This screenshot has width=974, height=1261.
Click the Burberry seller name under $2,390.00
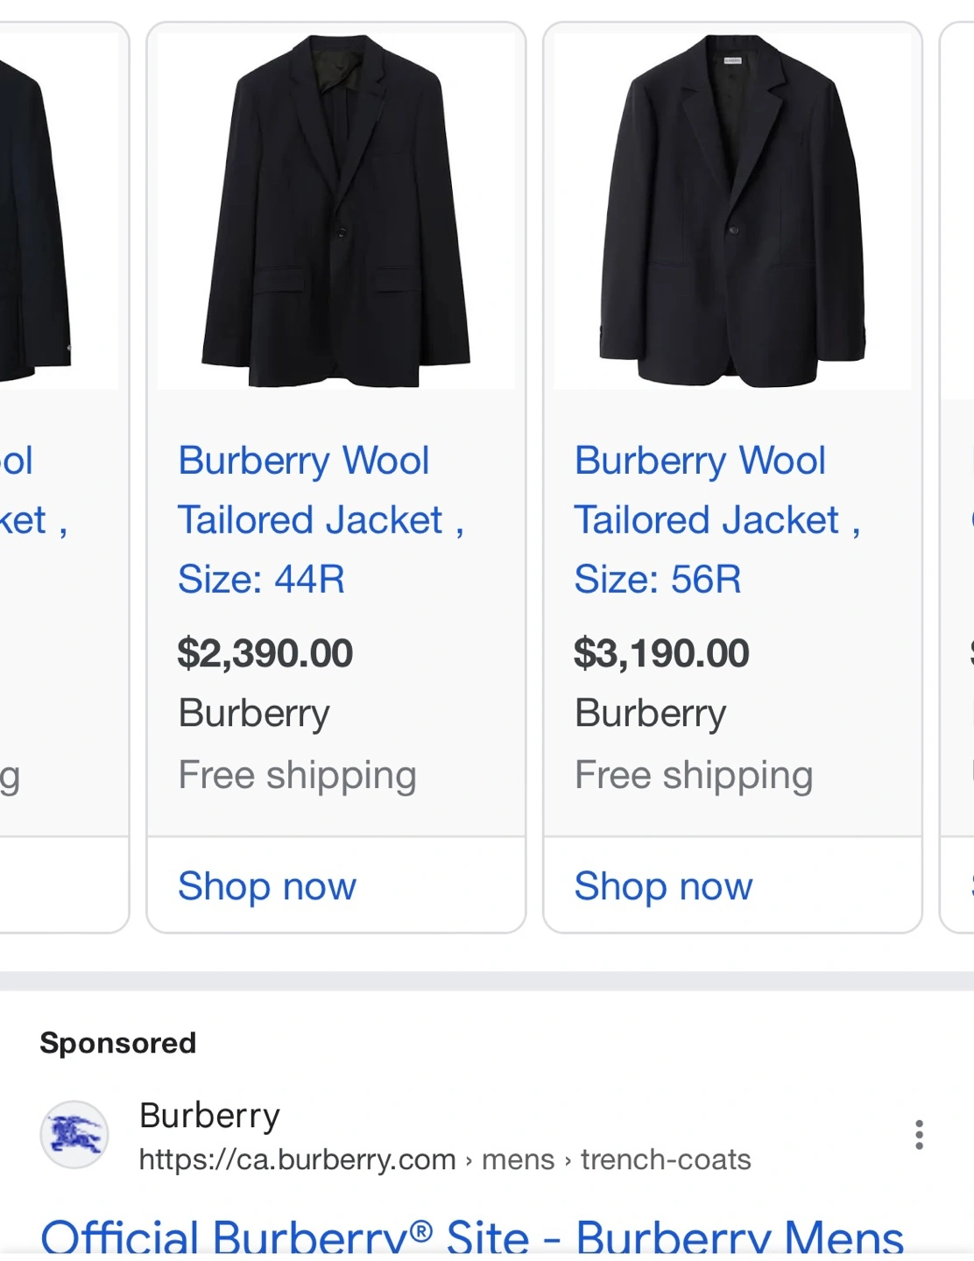point(254,714)
